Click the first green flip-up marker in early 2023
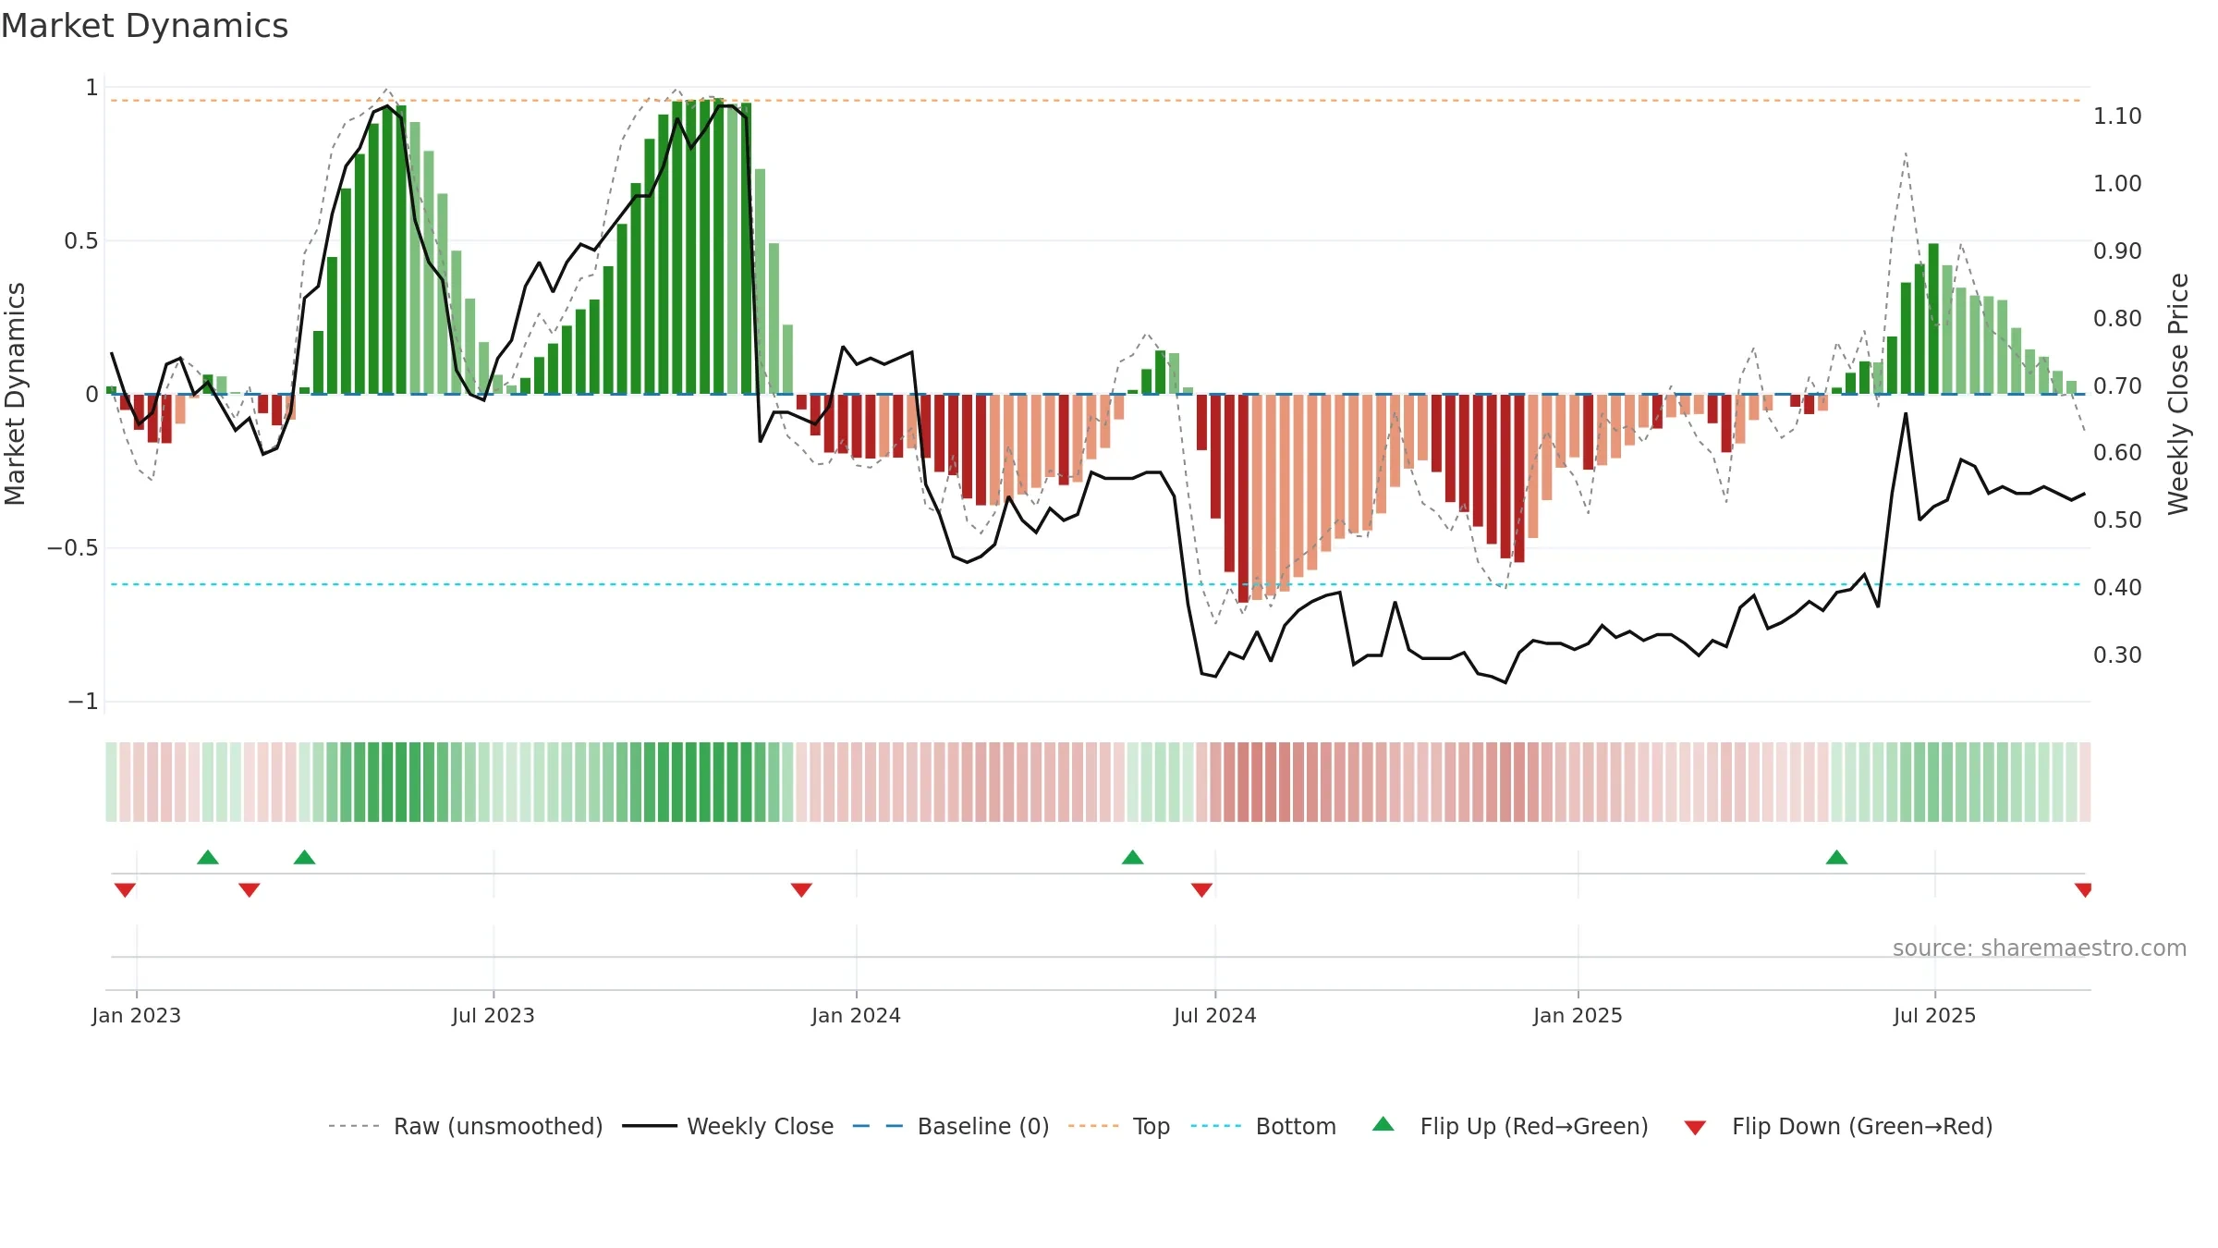Screen dimensions: 2218x1248 click(x=208, y=857)
